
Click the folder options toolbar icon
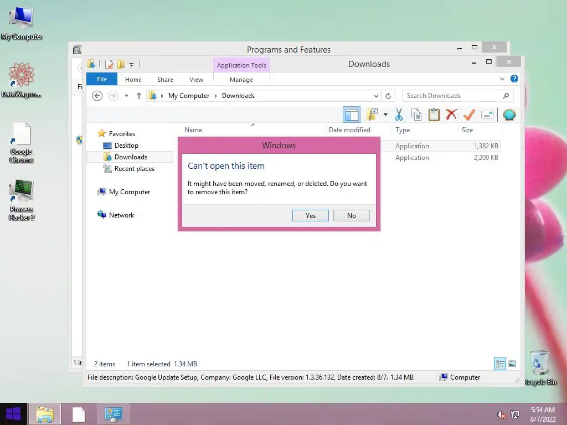pos(372,115)
